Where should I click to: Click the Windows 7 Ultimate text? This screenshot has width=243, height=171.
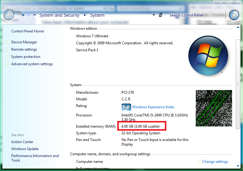92,36
